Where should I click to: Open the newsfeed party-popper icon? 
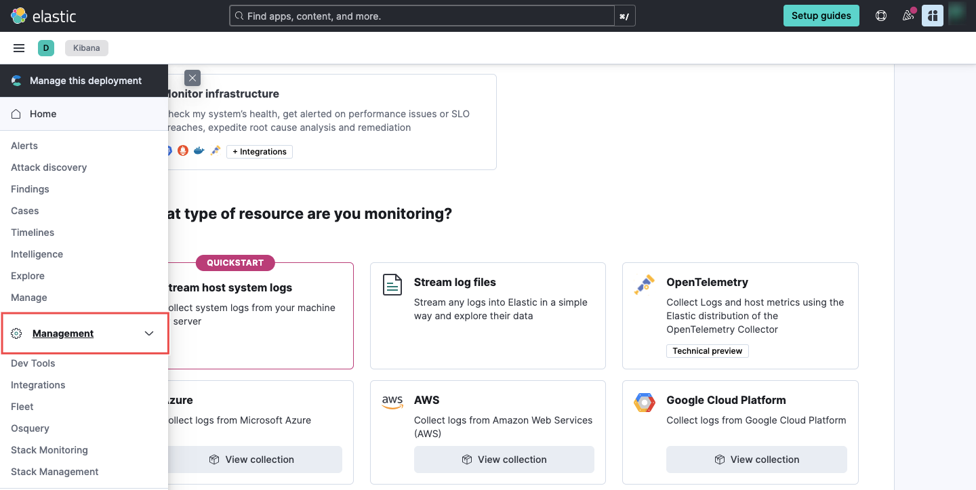tap(908, 15)
